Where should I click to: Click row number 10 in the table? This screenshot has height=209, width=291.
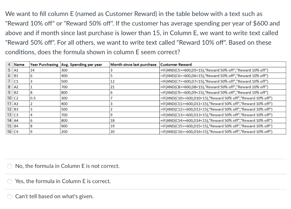tap(9, 98)
